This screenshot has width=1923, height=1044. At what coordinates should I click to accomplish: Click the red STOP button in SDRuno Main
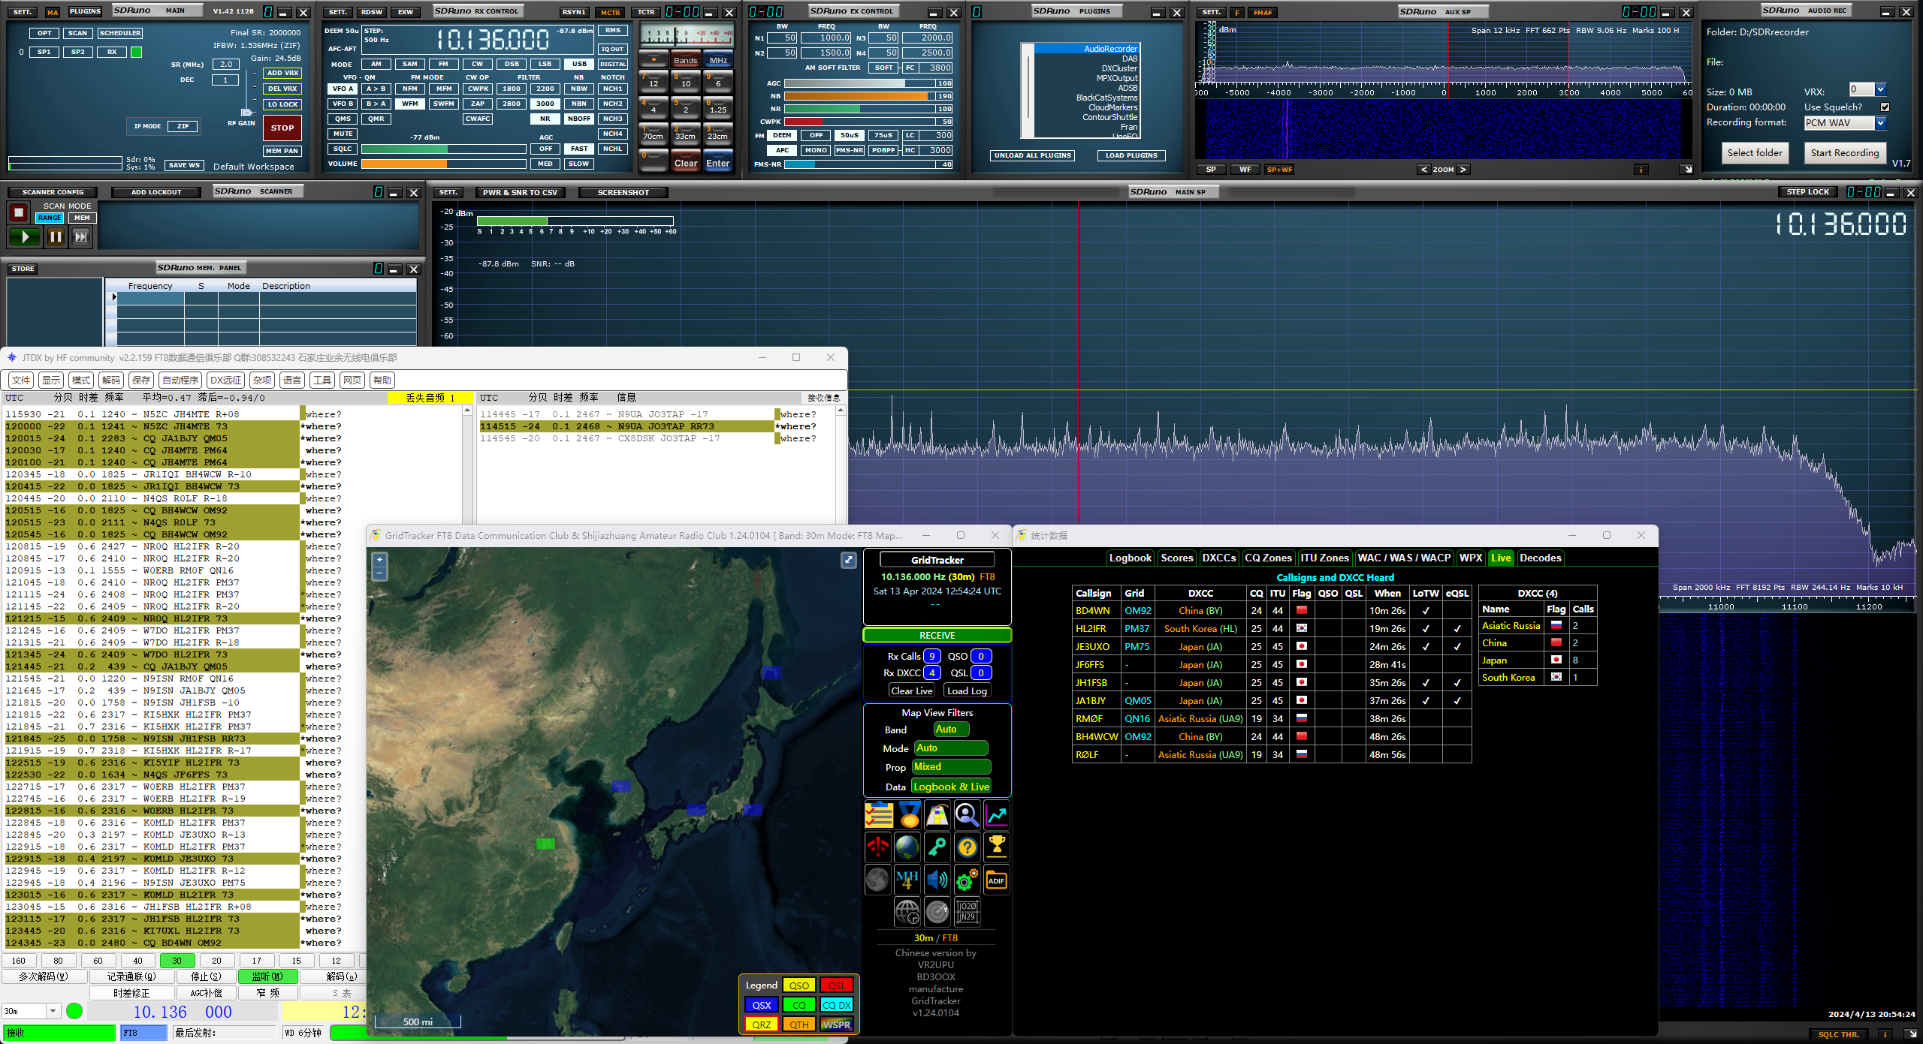[282, 128]
